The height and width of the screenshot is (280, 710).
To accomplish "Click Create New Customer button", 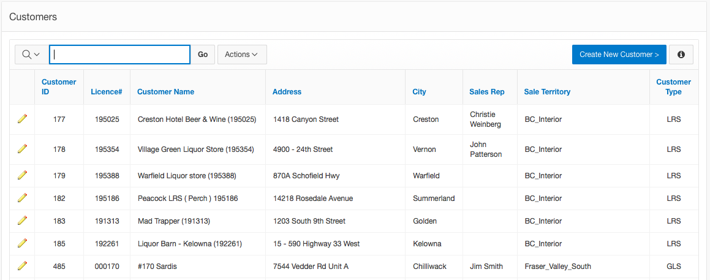I will point(619,55).
